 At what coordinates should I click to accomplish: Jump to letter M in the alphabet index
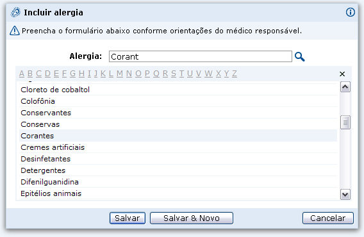(120, 74)
